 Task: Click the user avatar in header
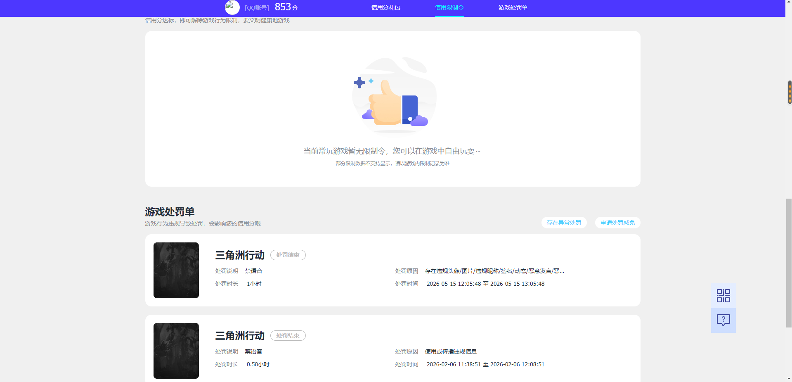pyautogui.click(x=232, y=7)
